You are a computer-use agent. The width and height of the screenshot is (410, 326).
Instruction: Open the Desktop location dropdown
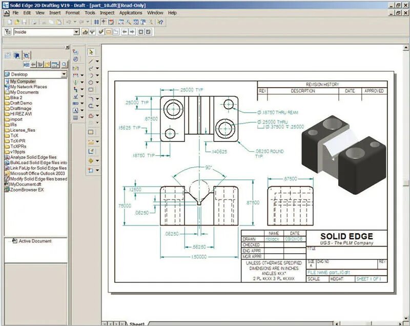[x=64, y=74]
